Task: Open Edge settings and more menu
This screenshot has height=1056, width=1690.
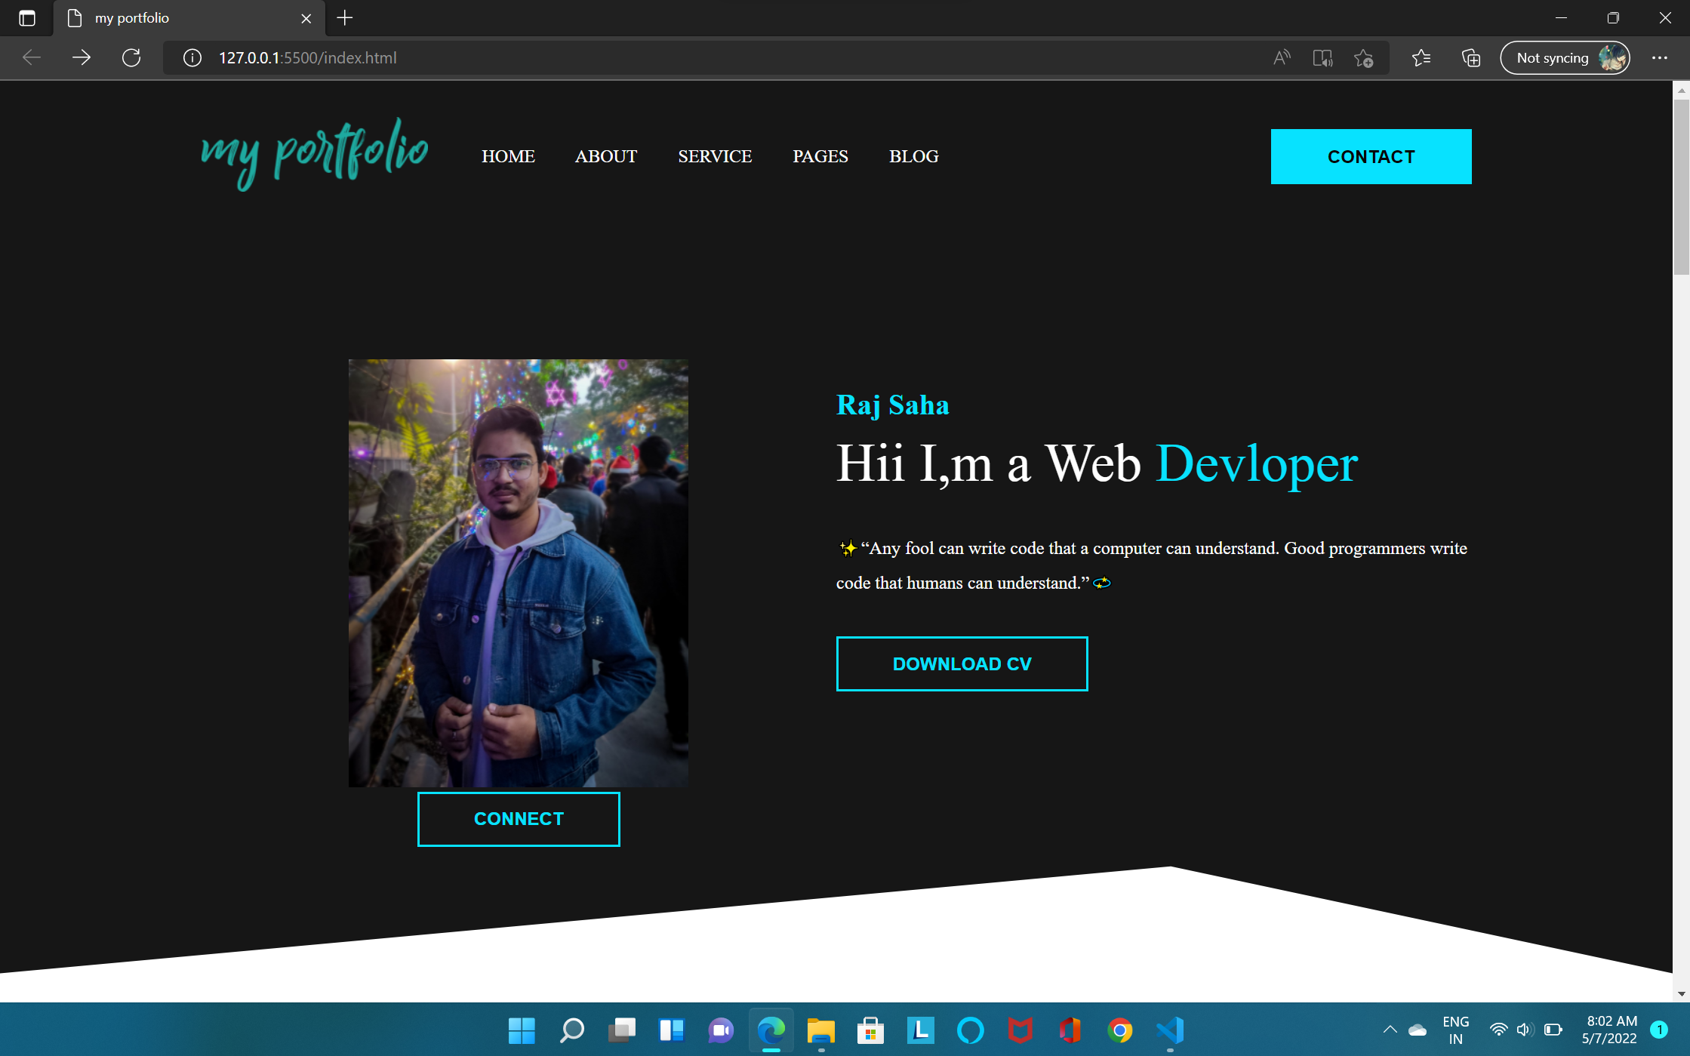Action: [1659, 57]
